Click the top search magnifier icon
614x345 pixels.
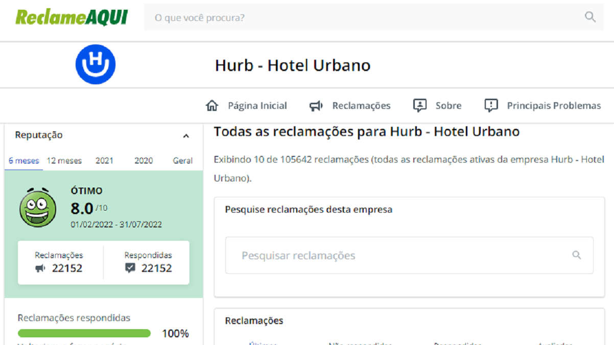[590, 17]
